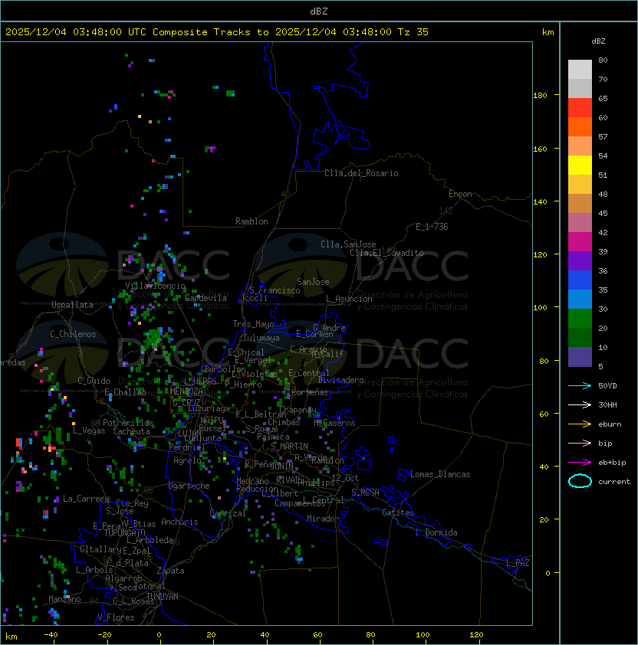Select the 'Encon' place label
Image resolution: width=638 pixels, height=645 pixels.
tap(460, 194)
